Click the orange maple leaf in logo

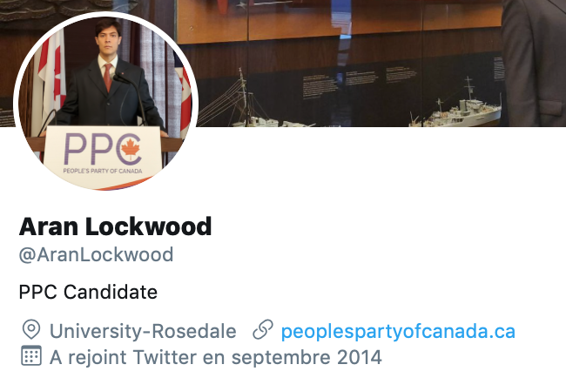[x=131, y=150]
